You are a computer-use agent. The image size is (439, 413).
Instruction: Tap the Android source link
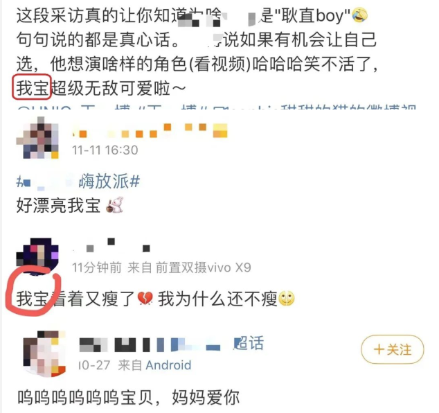pos(168,365)
